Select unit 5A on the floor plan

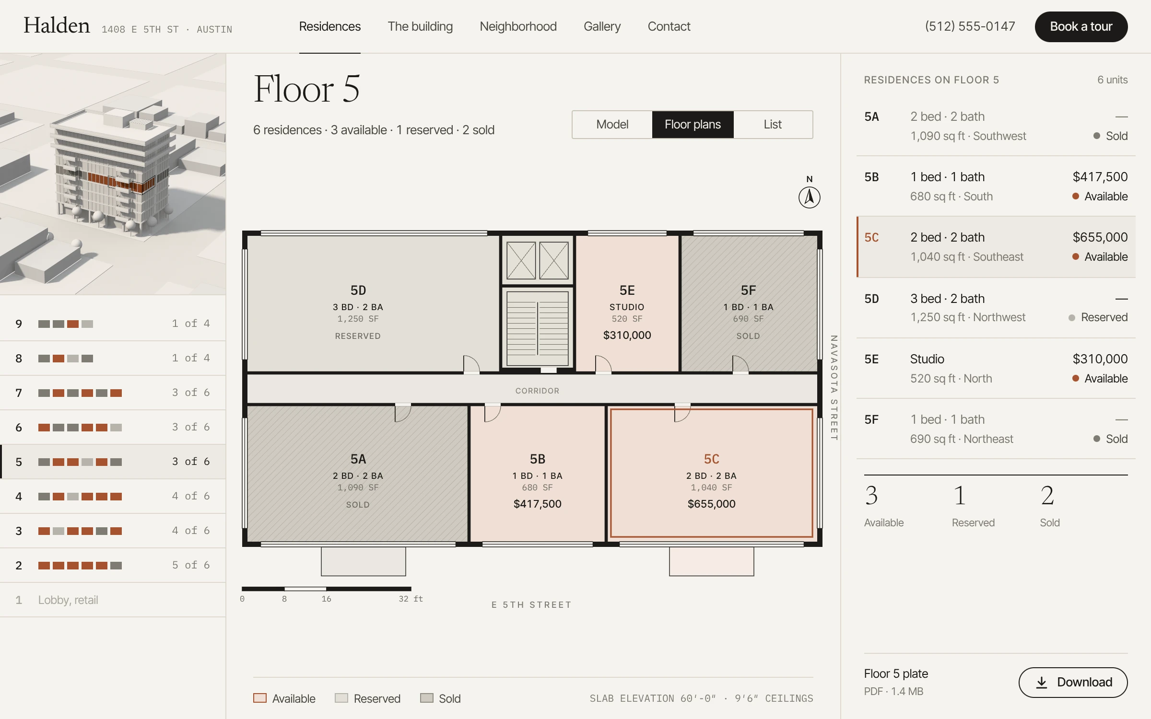point(357,474)
